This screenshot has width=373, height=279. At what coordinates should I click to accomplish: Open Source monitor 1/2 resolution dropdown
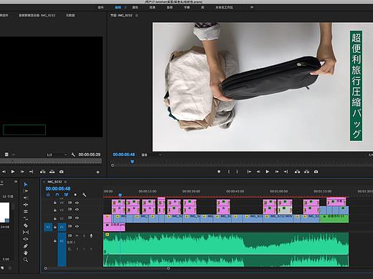(x=57, y=155)
